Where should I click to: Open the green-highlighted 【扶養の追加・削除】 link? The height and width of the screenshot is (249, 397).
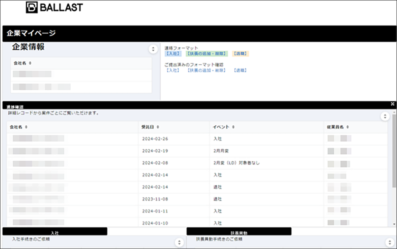click(x=206, y=54)
